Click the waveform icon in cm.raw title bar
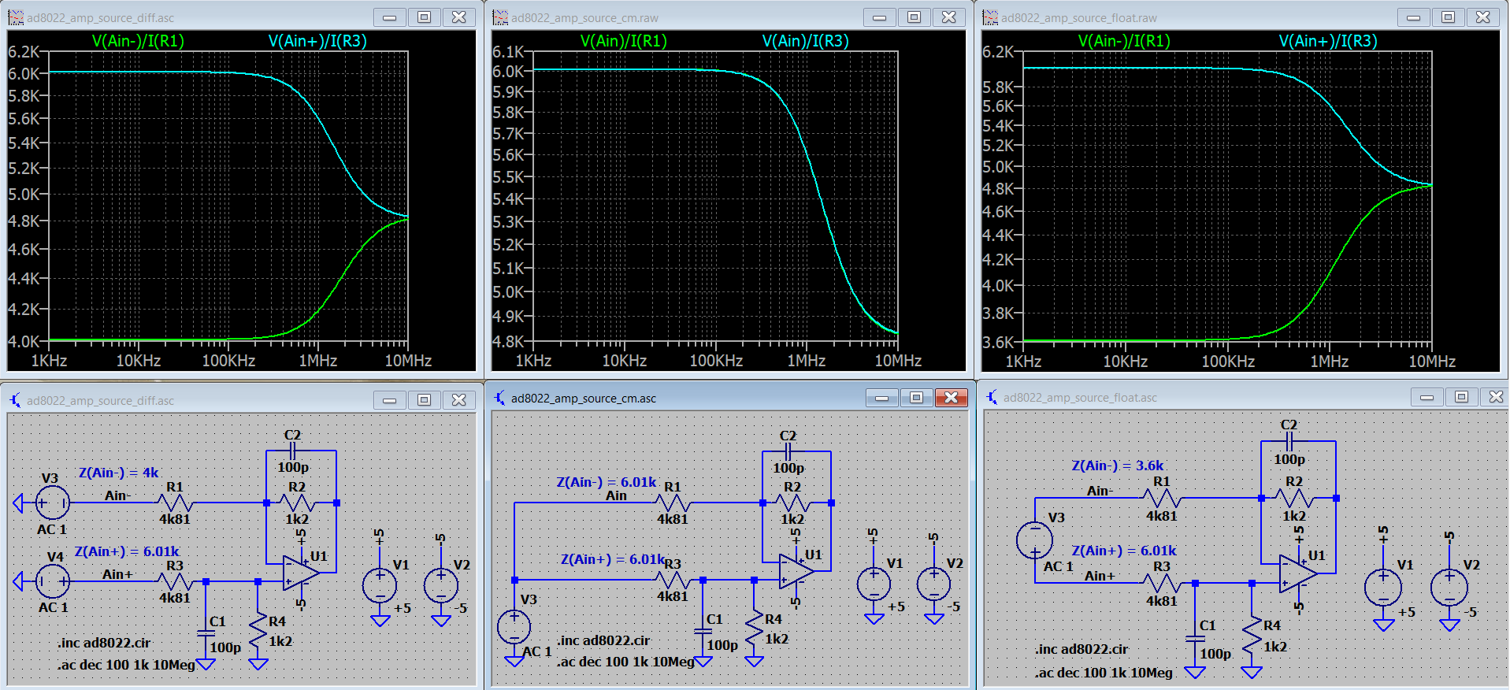This screenshot has width=1510, height=690. click(500, 17)
